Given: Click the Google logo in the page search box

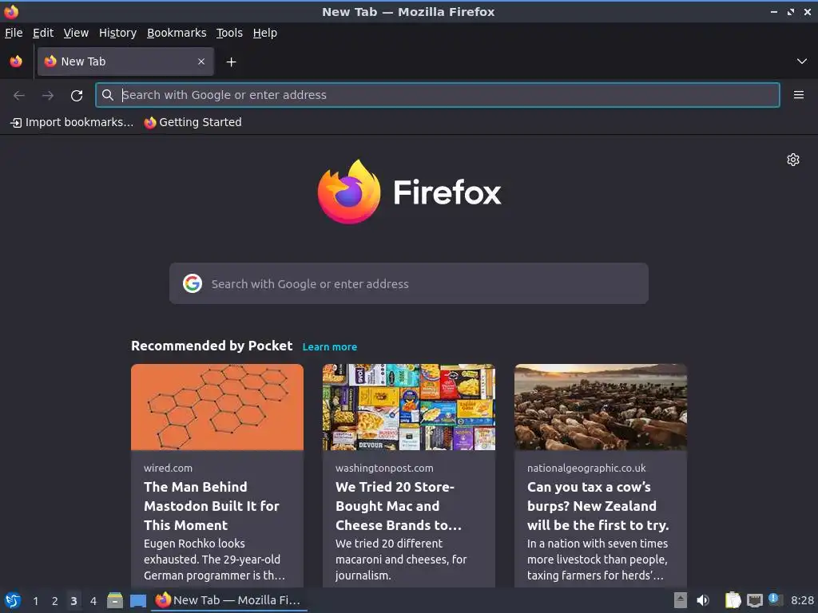Looking at the screenshot, I should [x=193, y=283].
